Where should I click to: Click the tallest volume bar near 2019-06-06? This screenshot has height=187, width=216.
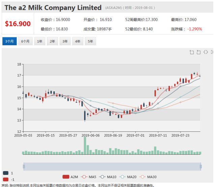(x=85, y=146)
